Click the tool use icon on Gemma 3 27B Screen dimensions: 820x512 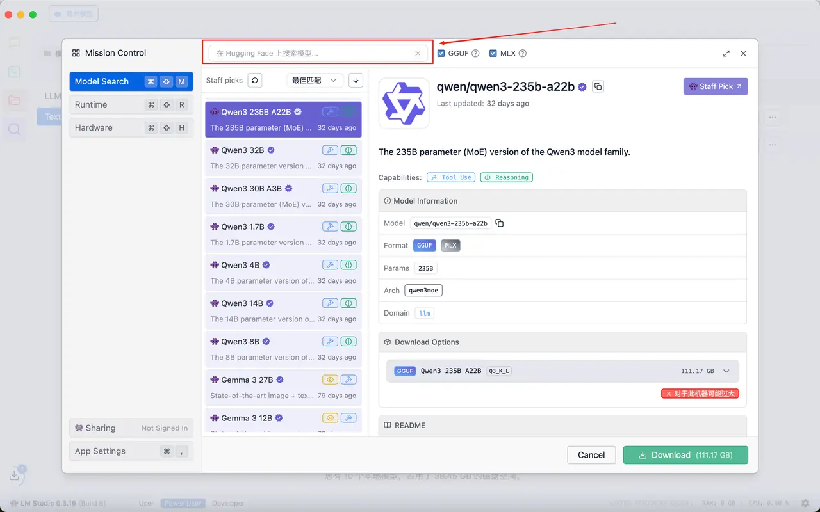pyautogui.click(x=348, y=380)
